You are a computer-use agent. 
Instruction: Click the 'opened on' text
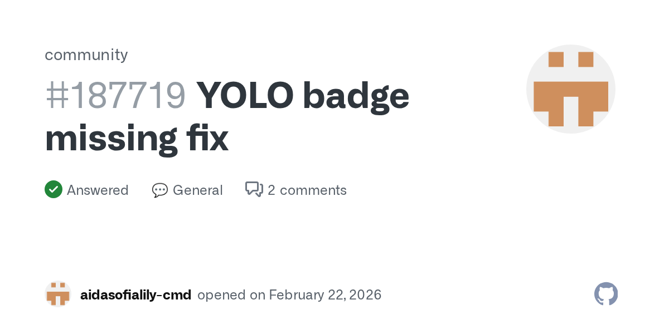(x=231, y=295)
